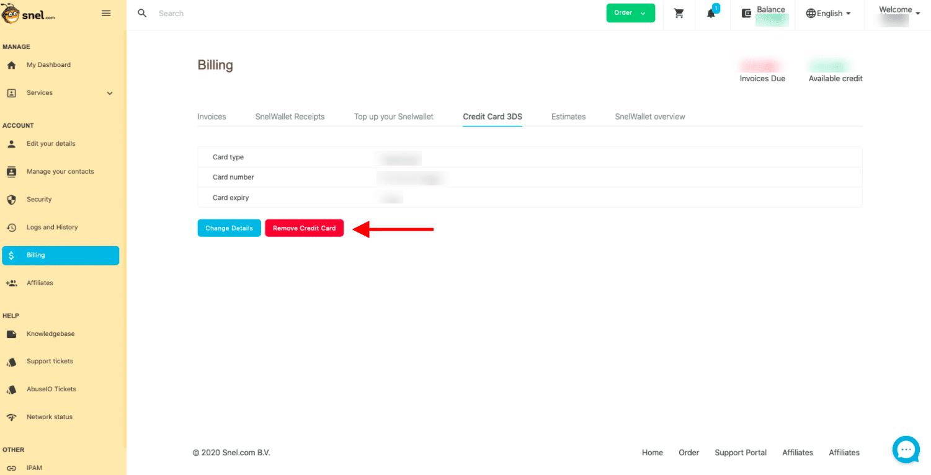
Task: Click the Available credit label
Action: pyautogui.click(x=835, y=79)
